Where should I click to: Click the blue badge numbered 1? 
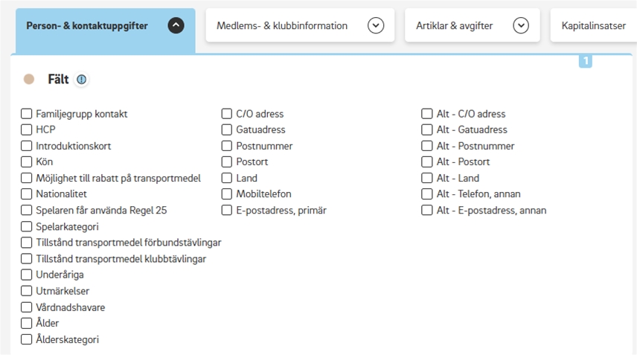(x=586, y=62)
